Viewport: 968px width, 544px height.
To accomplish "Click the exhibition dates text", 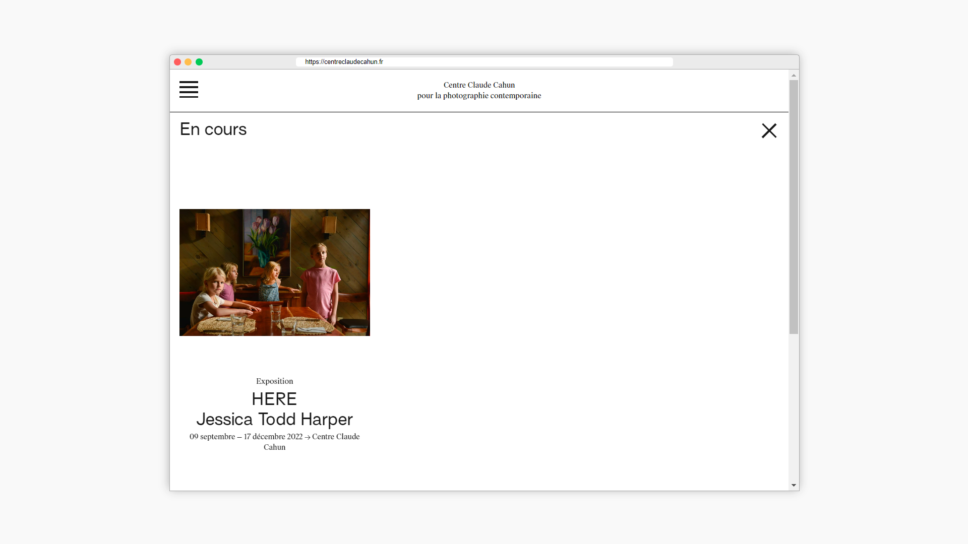I will pyautogui.click(x=246, y=437).
